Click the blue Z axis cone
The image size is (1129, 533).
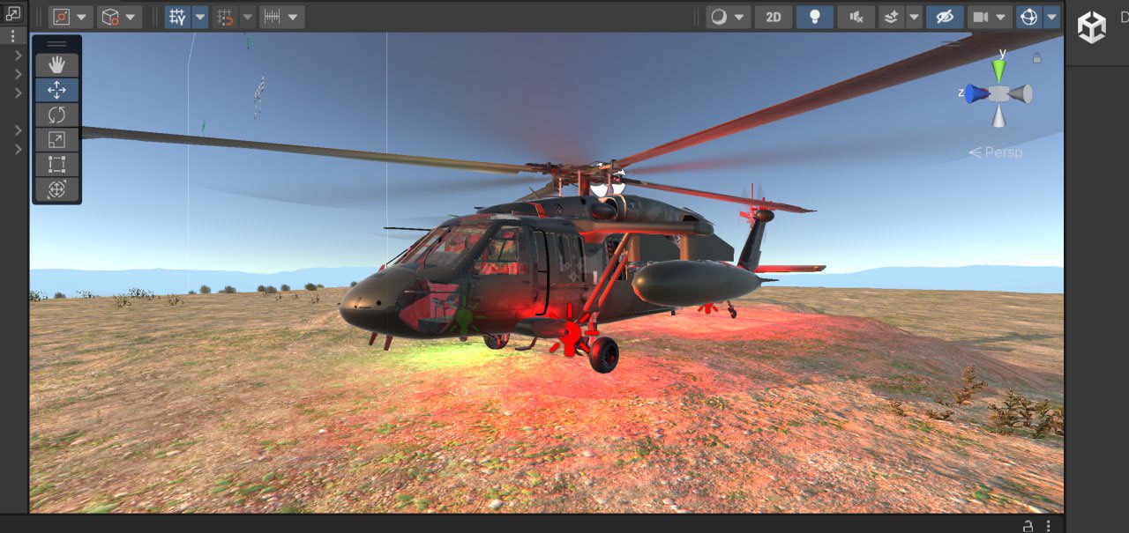[x=976, y=93]
